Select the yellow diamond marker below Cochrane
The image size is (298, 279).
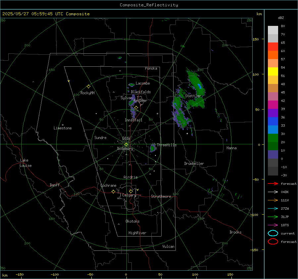tap(113, 191)
